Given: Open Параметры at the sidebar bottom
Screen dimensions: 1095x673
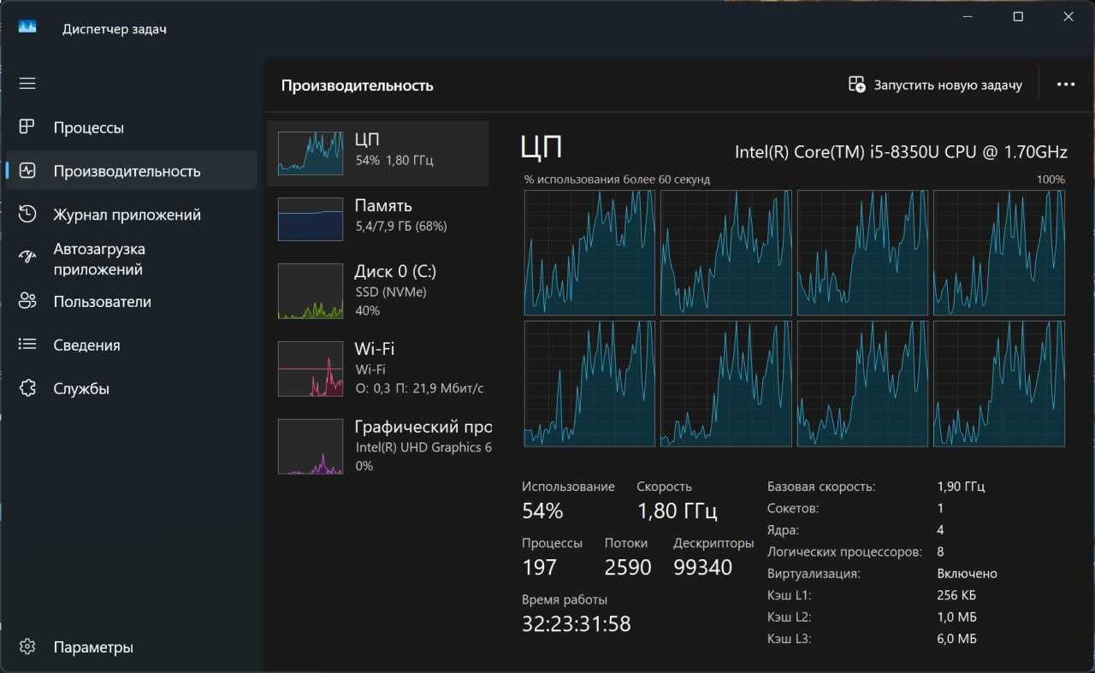Looking at the screenshot, I should pyautogui.click(x=131, y=646).
